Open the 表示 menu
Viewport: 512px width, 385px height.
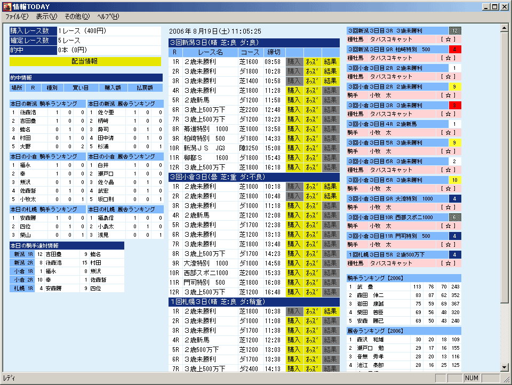[x=46, y=17]
